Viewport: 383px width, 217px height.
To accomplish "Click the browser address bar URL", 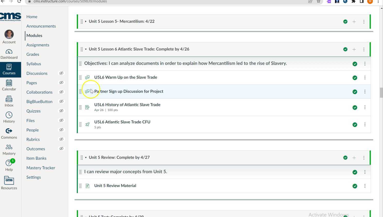I will click(70, 2).
